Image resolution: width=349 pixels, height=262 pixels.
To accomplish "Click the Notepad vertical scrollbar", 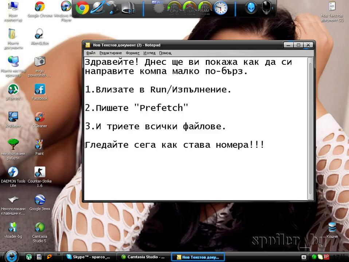I will coord(310,127).
